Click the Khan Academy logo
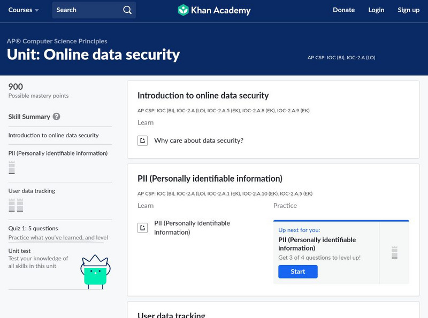The image size is (428, 318). 213,10
